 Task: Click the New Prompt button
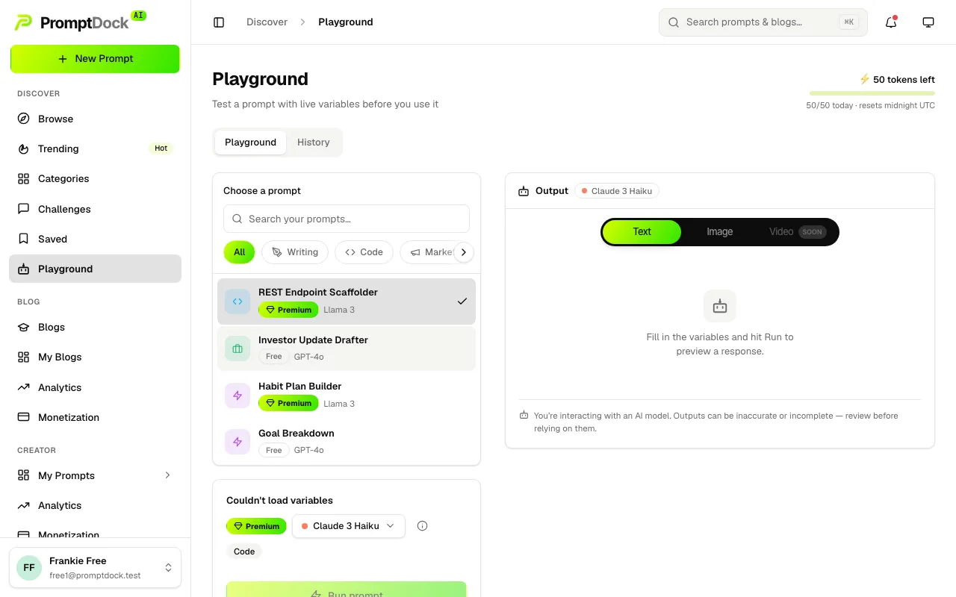pyautogui.click(x=95, y=59)
